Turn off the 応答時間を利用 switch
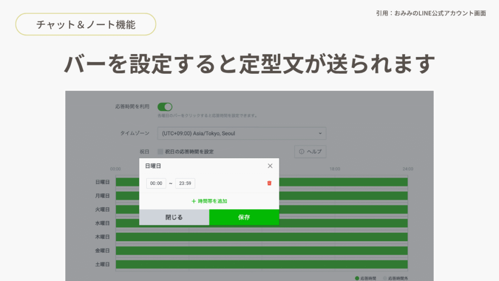The height and width of the screenshot is (281, 499). pos(165,107)
